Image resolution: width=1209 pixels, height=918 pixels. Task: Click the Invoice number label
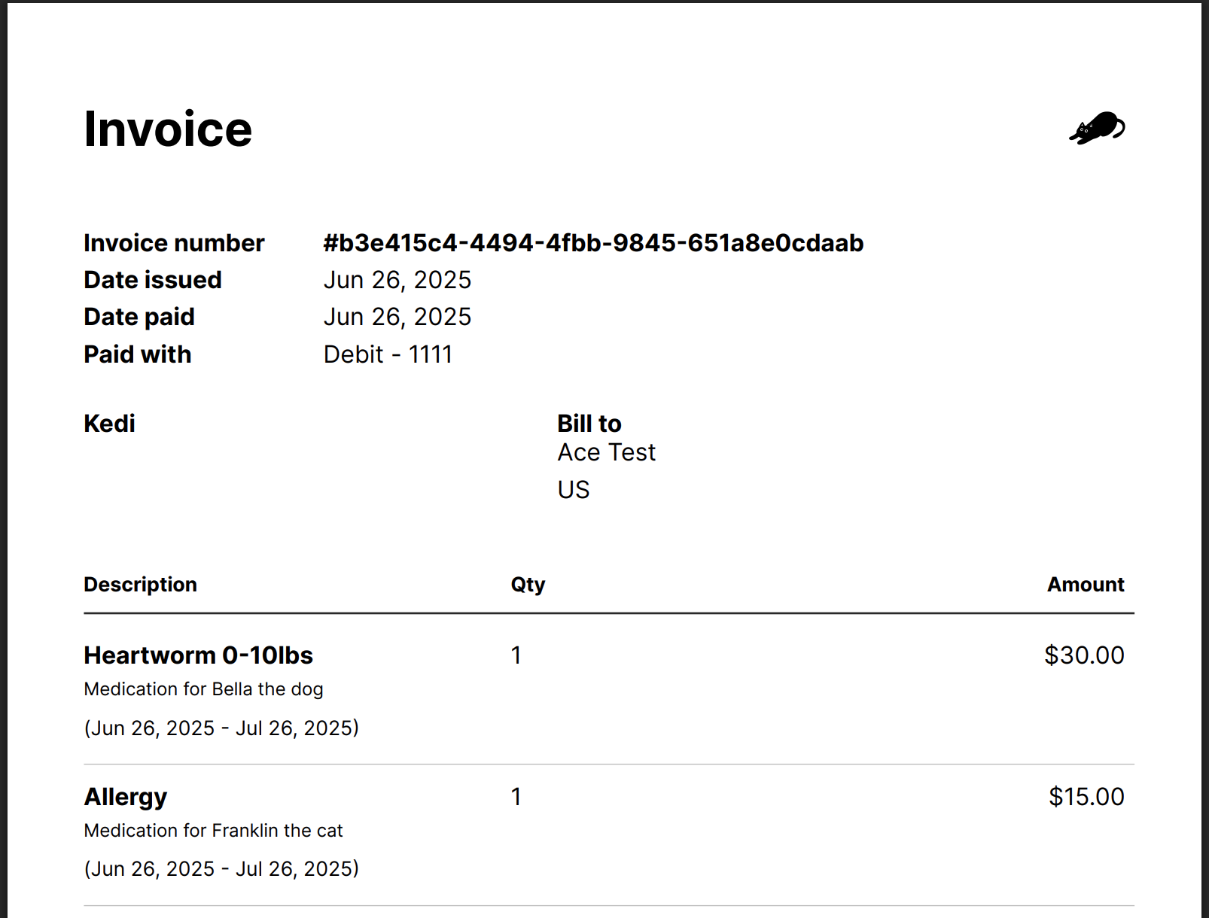click(x=174, y=243)
